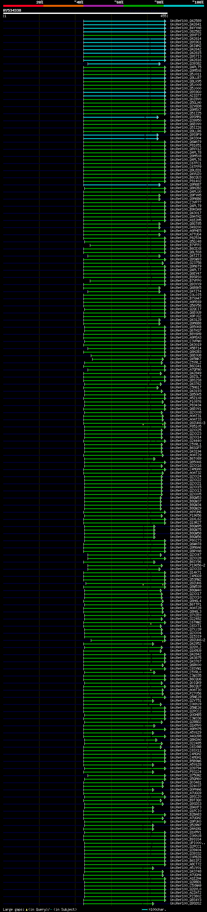
Task: Select hit UniRef100_A5Y6Z8
Action: coord(185,764)
